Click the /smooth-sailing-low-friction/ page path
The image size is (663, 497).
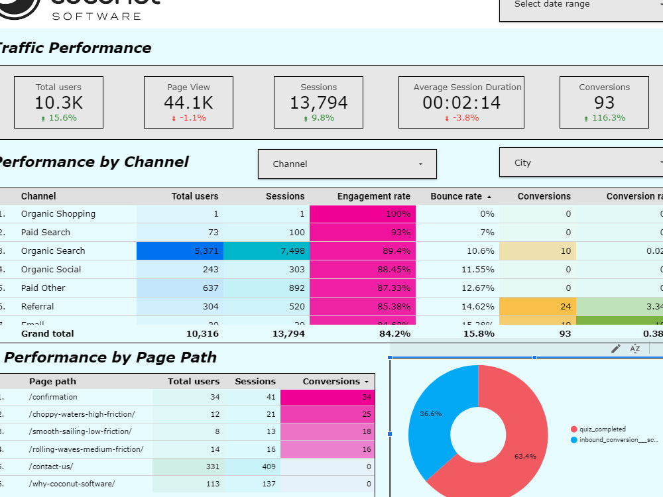pyautogui.click(x=80, y=432)
